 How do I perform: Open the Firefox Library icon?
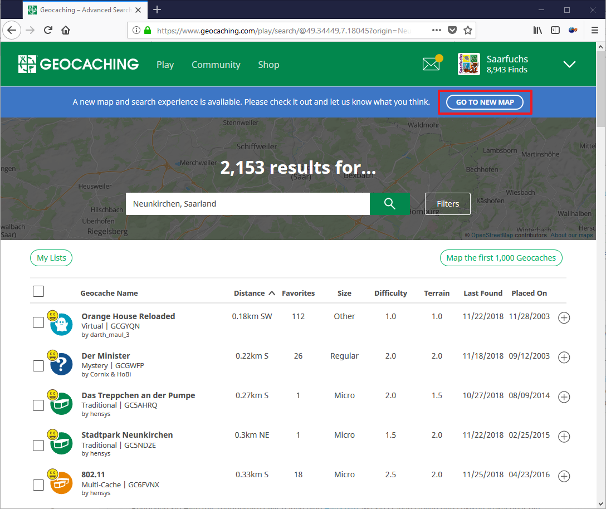537,30
